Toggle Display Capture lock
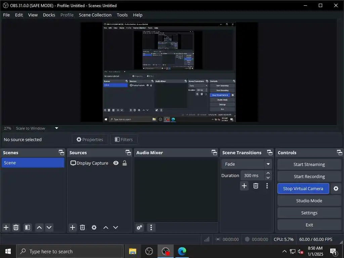 click(x=125, y=163)
